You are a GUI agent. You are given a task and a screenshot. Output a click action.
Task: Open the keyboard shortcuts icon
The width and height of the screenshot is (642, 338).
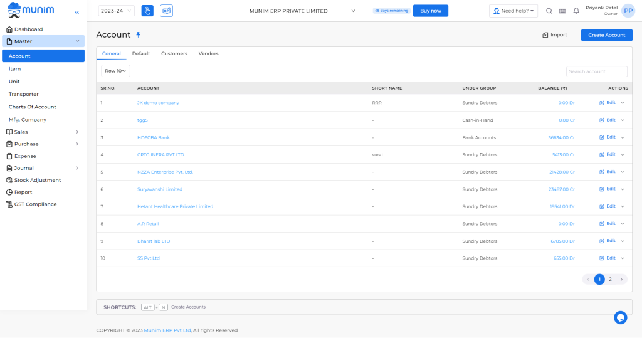click(562, 11)
